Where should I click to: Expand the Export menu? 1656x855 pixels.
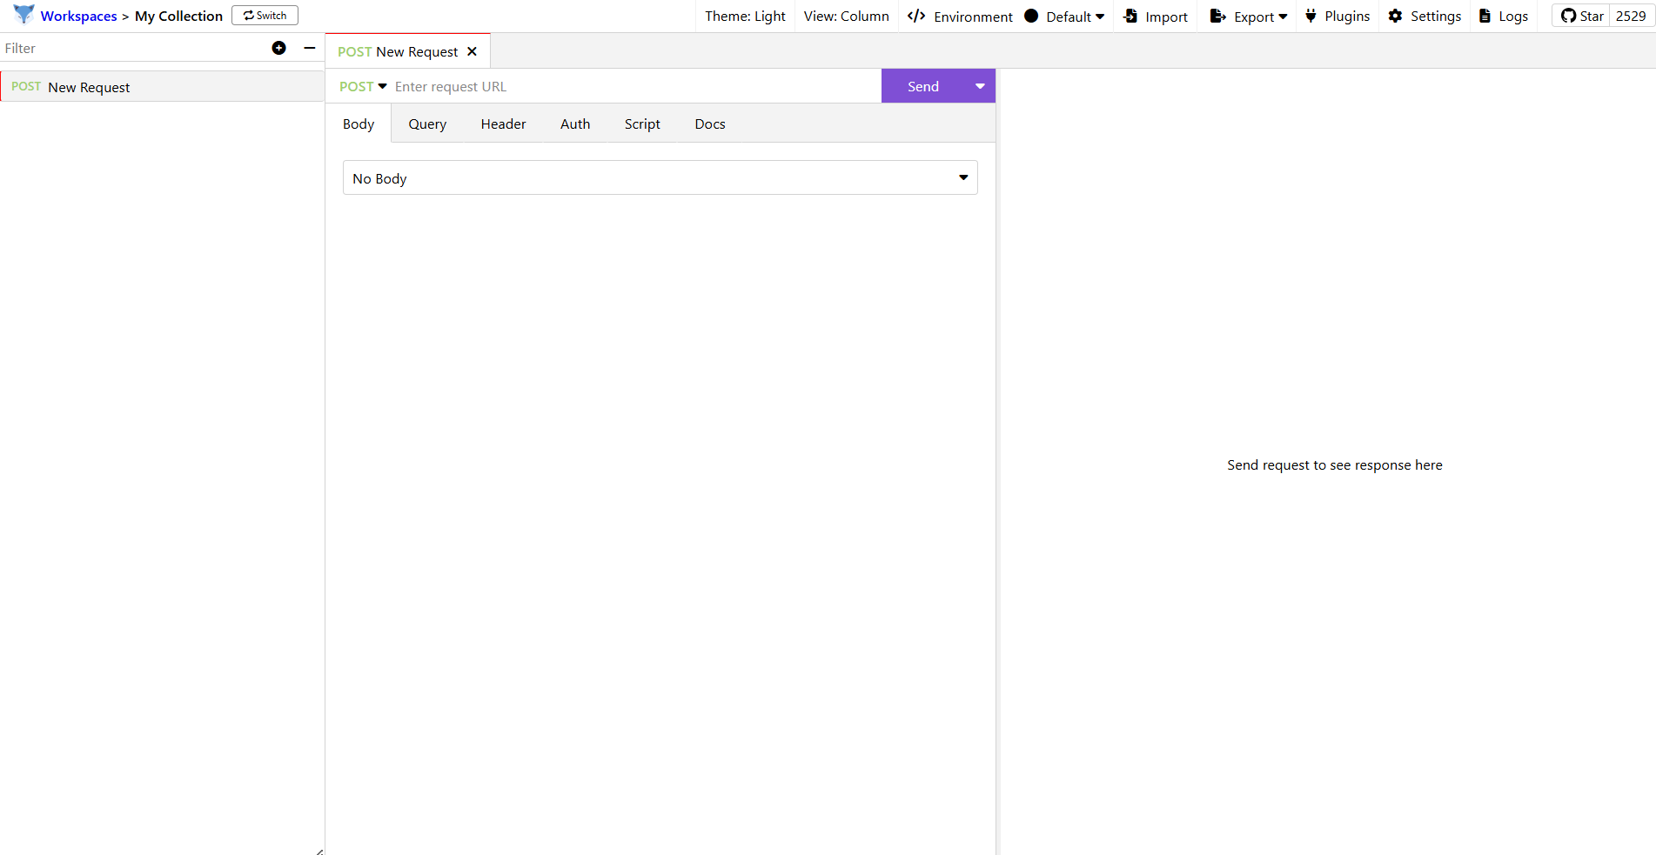point(1249,17)
